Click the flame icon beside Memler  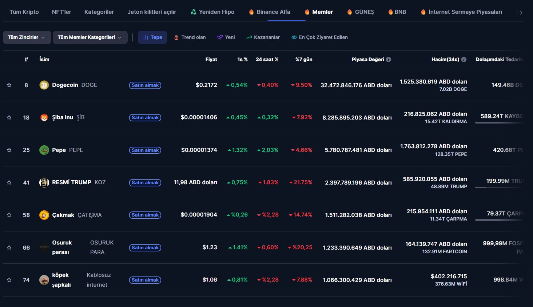coord(307,12)
